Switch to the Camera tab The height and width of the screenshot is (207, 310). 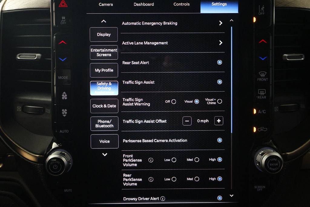106,4
